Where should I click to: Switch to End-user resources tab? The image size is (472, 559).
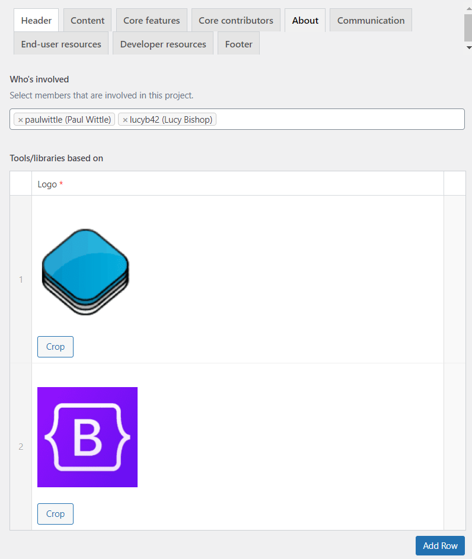coord(61,44)
